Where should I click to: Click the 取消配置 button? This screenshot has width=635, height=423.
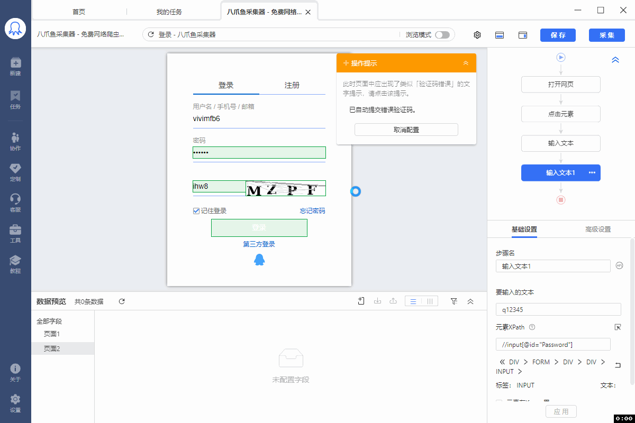406,130
